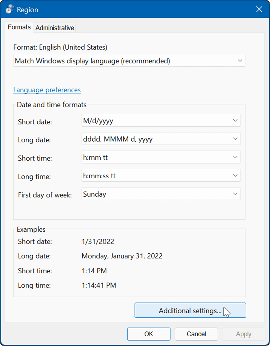This screenshot has width=270, height=346.
Task: Open the Administrative tab
Action: tap(55, 28)
